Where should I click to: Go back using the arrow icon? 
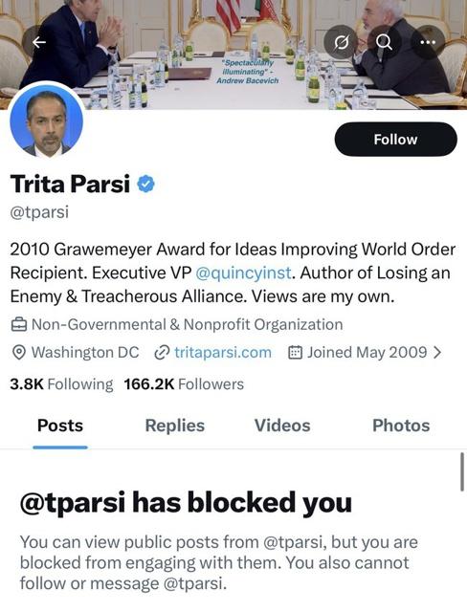coord(39,42)
